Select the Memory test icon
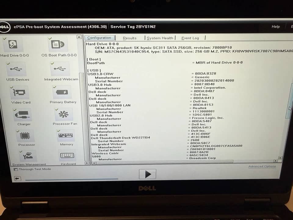The width and height of the screenshot is (293, 220). (66, 135)
